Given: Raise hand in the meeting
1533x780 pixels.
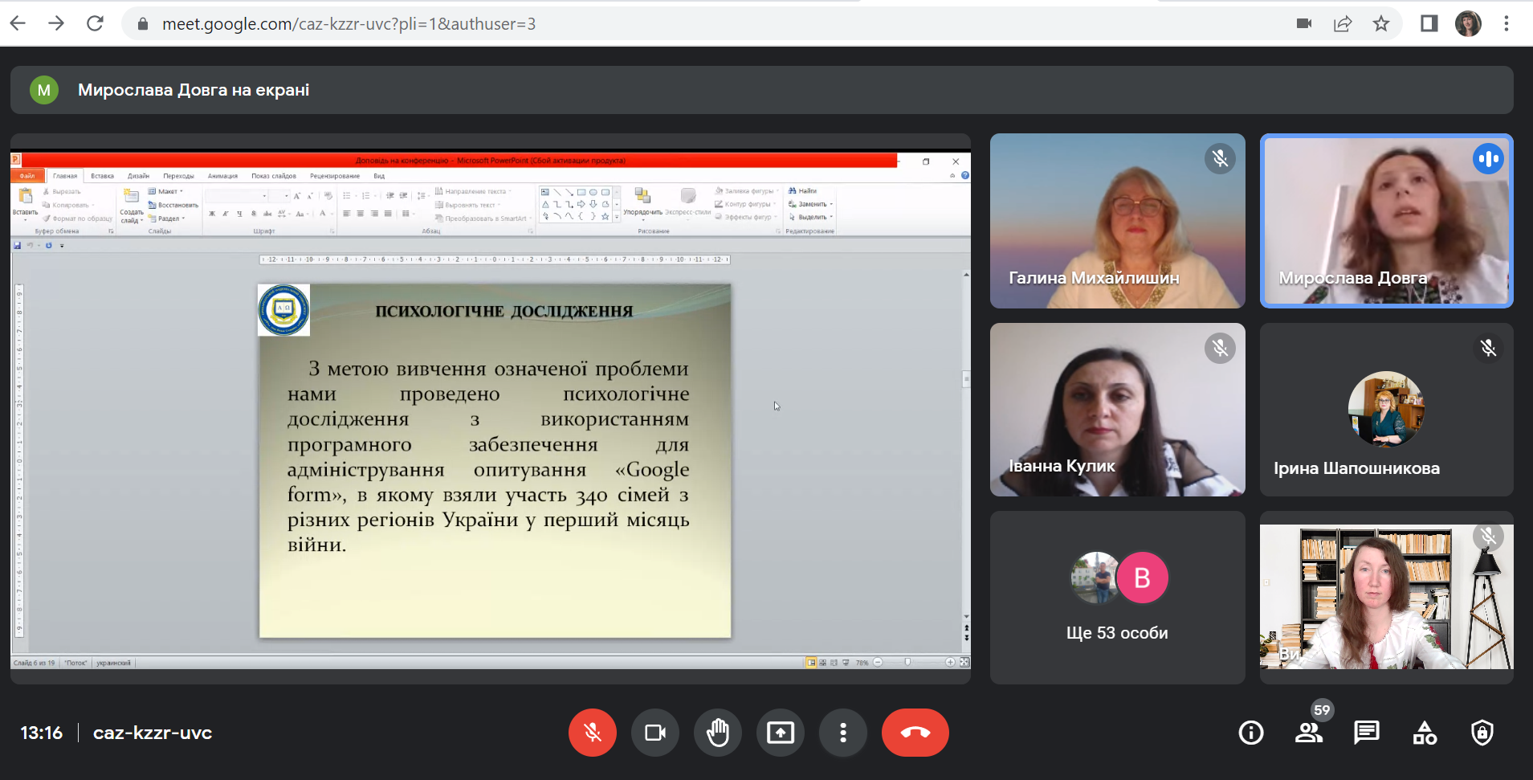Looking at the screenshot, I should pyautogui.click(x=718, y=733).
